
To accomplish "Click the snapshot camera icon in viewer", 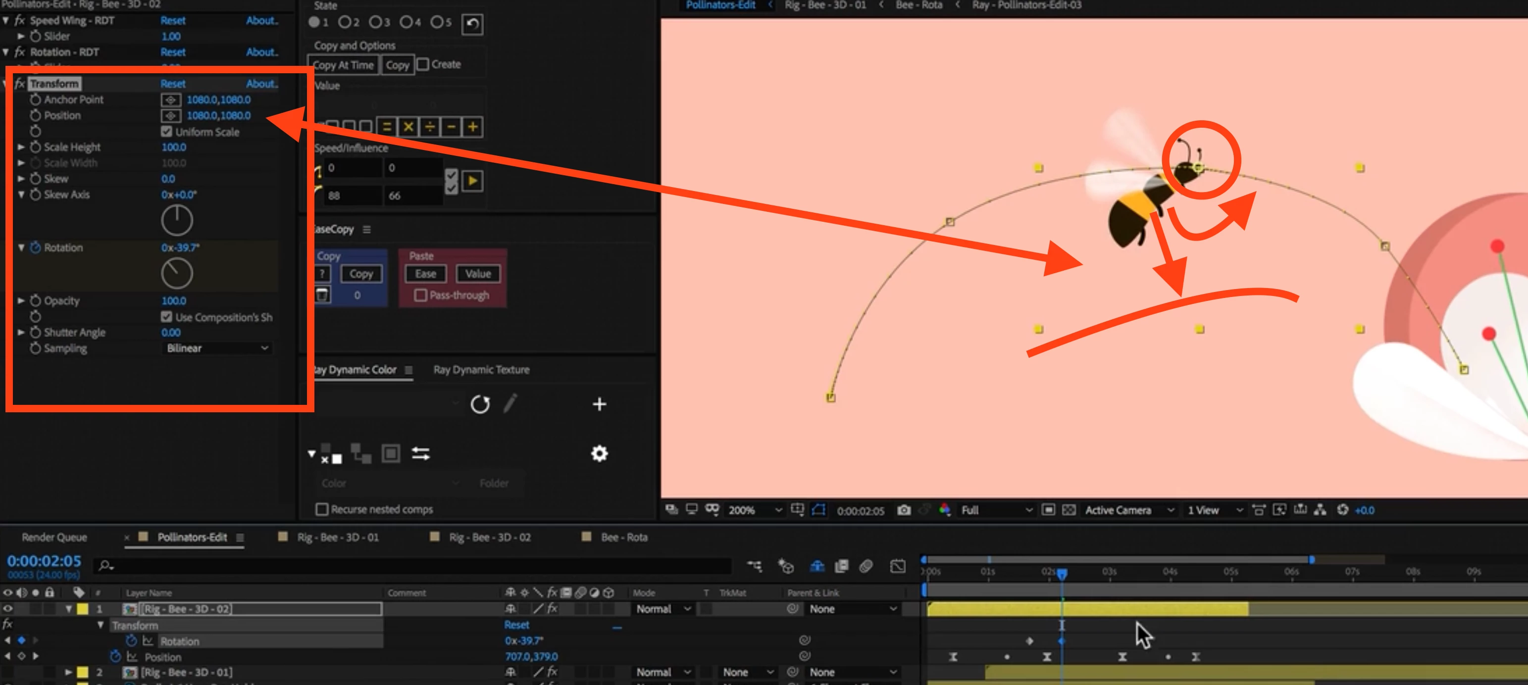I will [904, 510].
